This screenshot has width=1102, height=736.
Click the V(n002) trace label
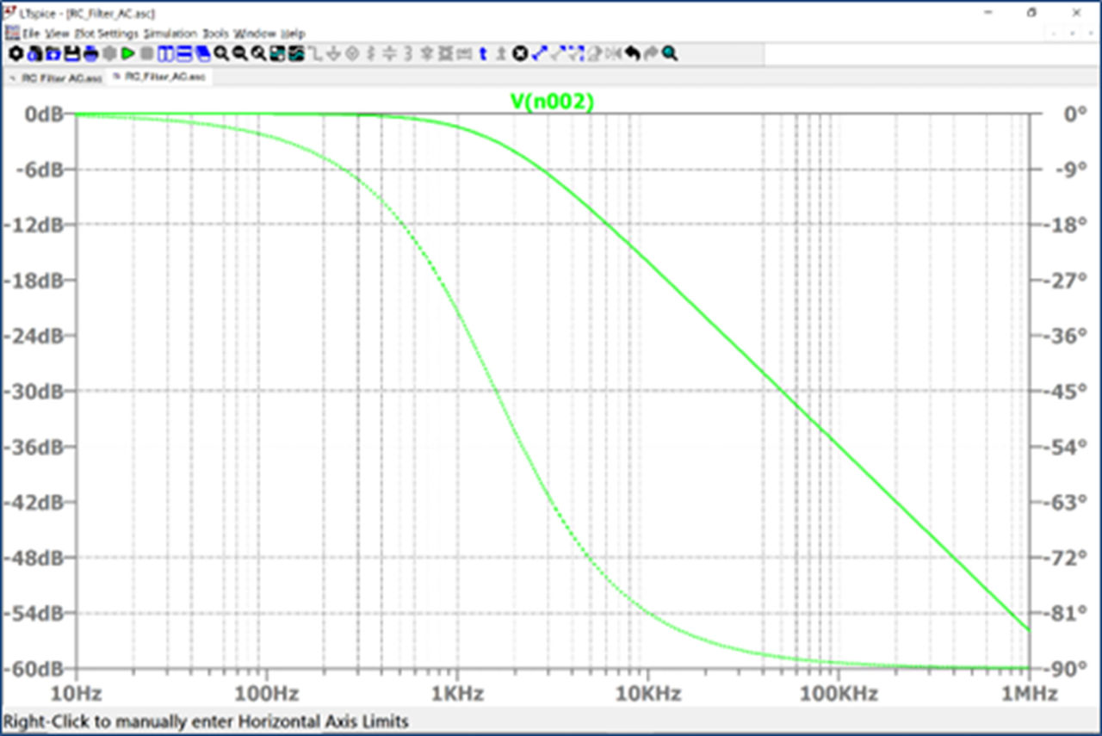(553, 101)
